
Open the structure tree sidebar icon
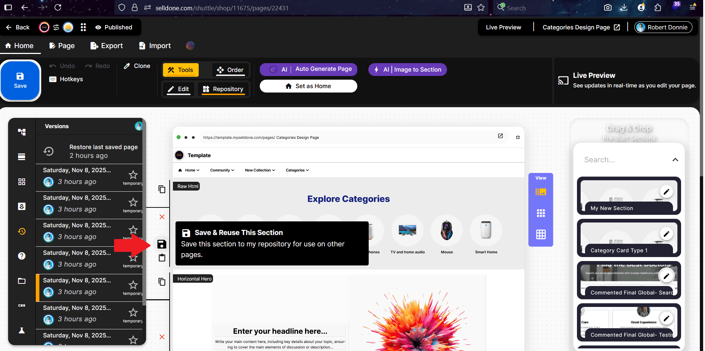point(22,132)
